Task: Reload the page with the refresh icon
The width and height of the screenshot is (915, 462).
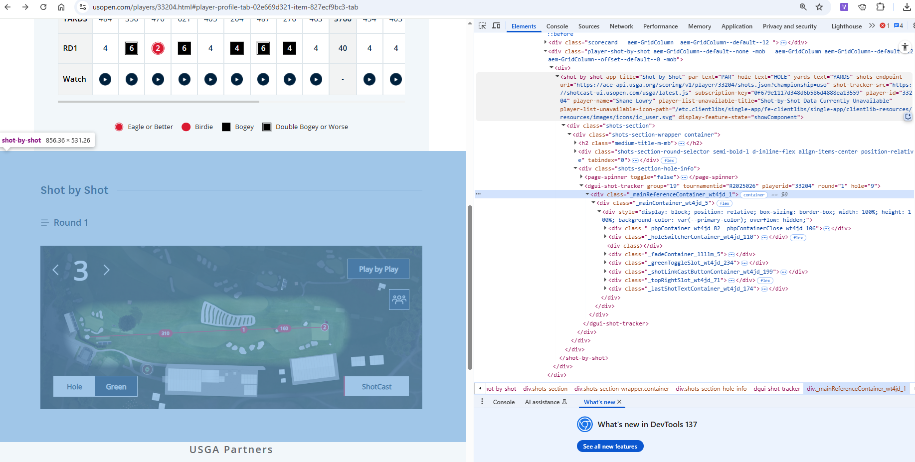Action: click(x=43, y=7)
